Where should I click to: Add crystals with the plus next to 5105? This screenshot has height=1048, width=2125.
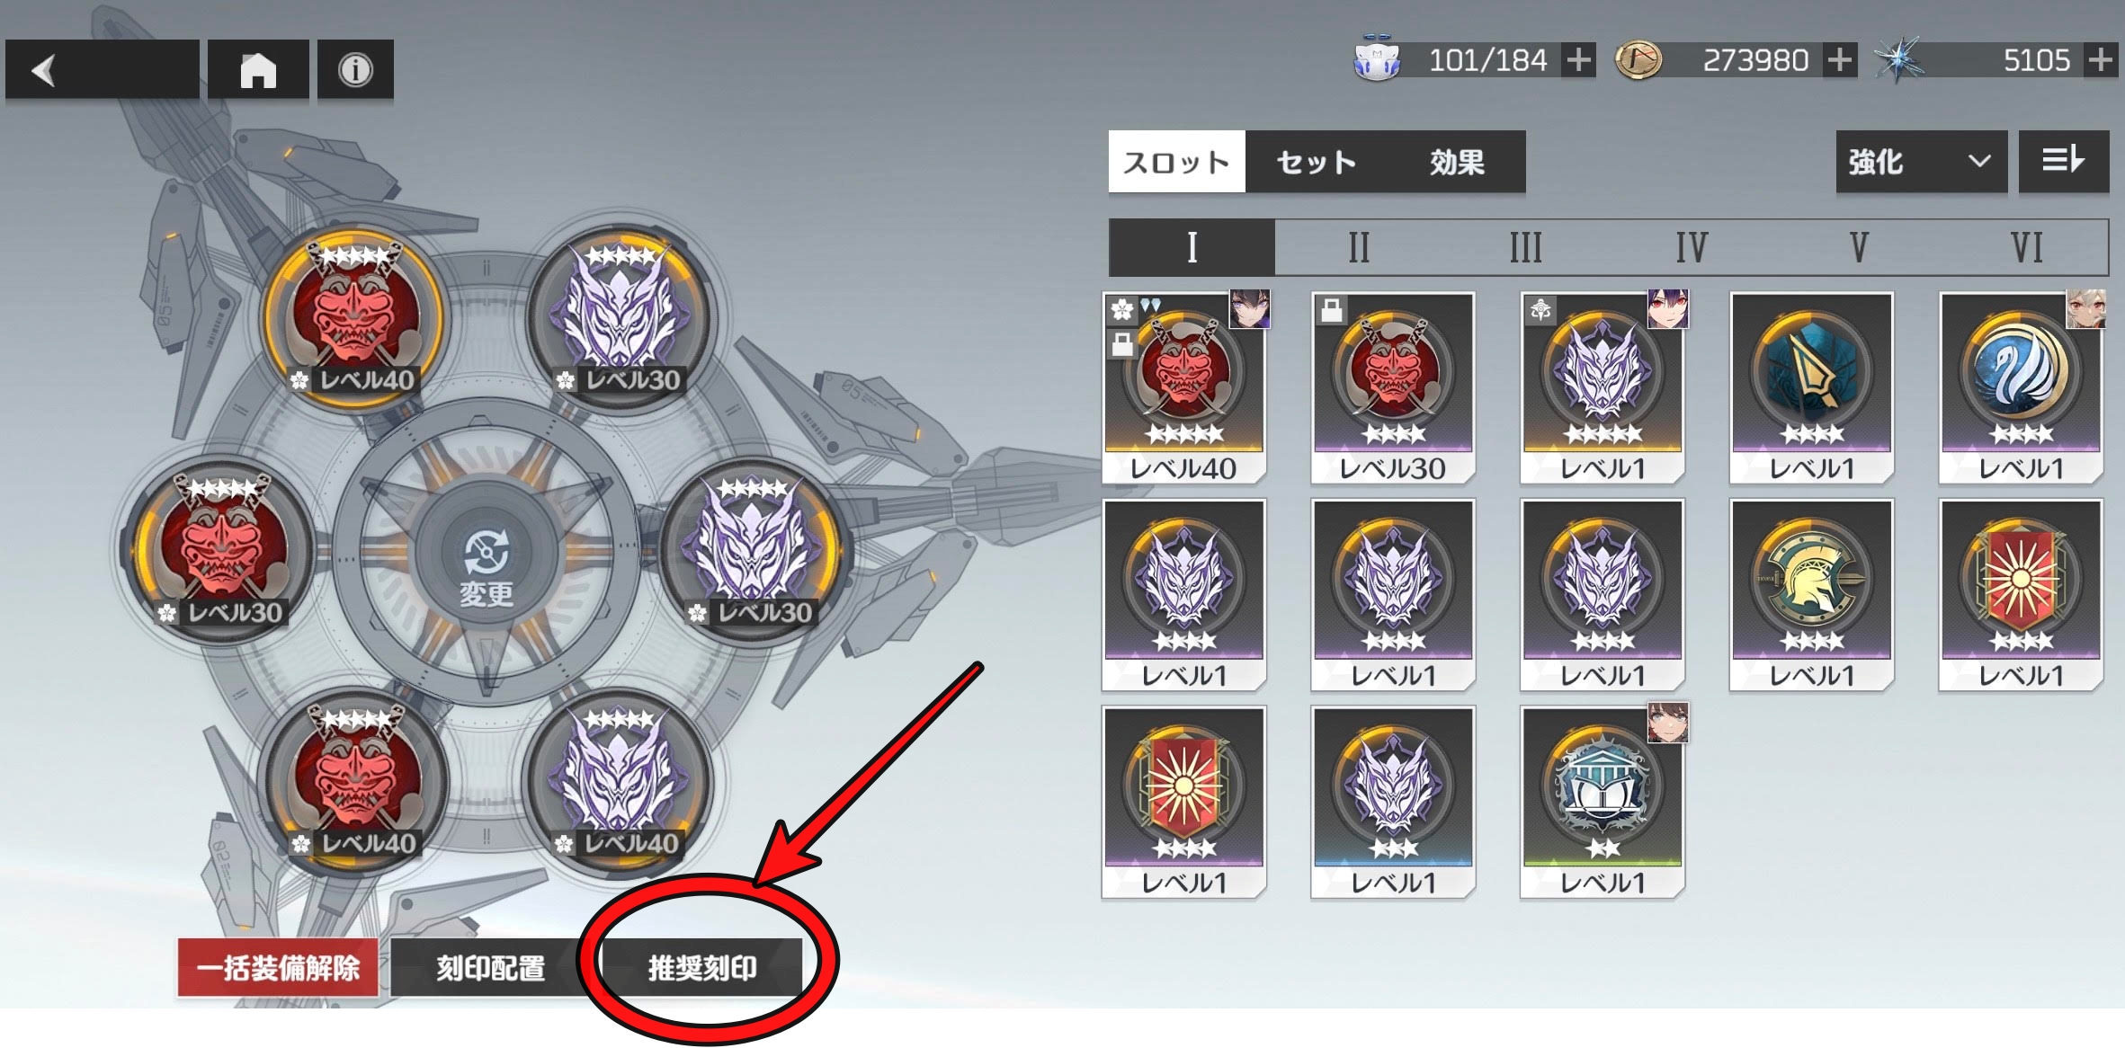pos(2100,60)
